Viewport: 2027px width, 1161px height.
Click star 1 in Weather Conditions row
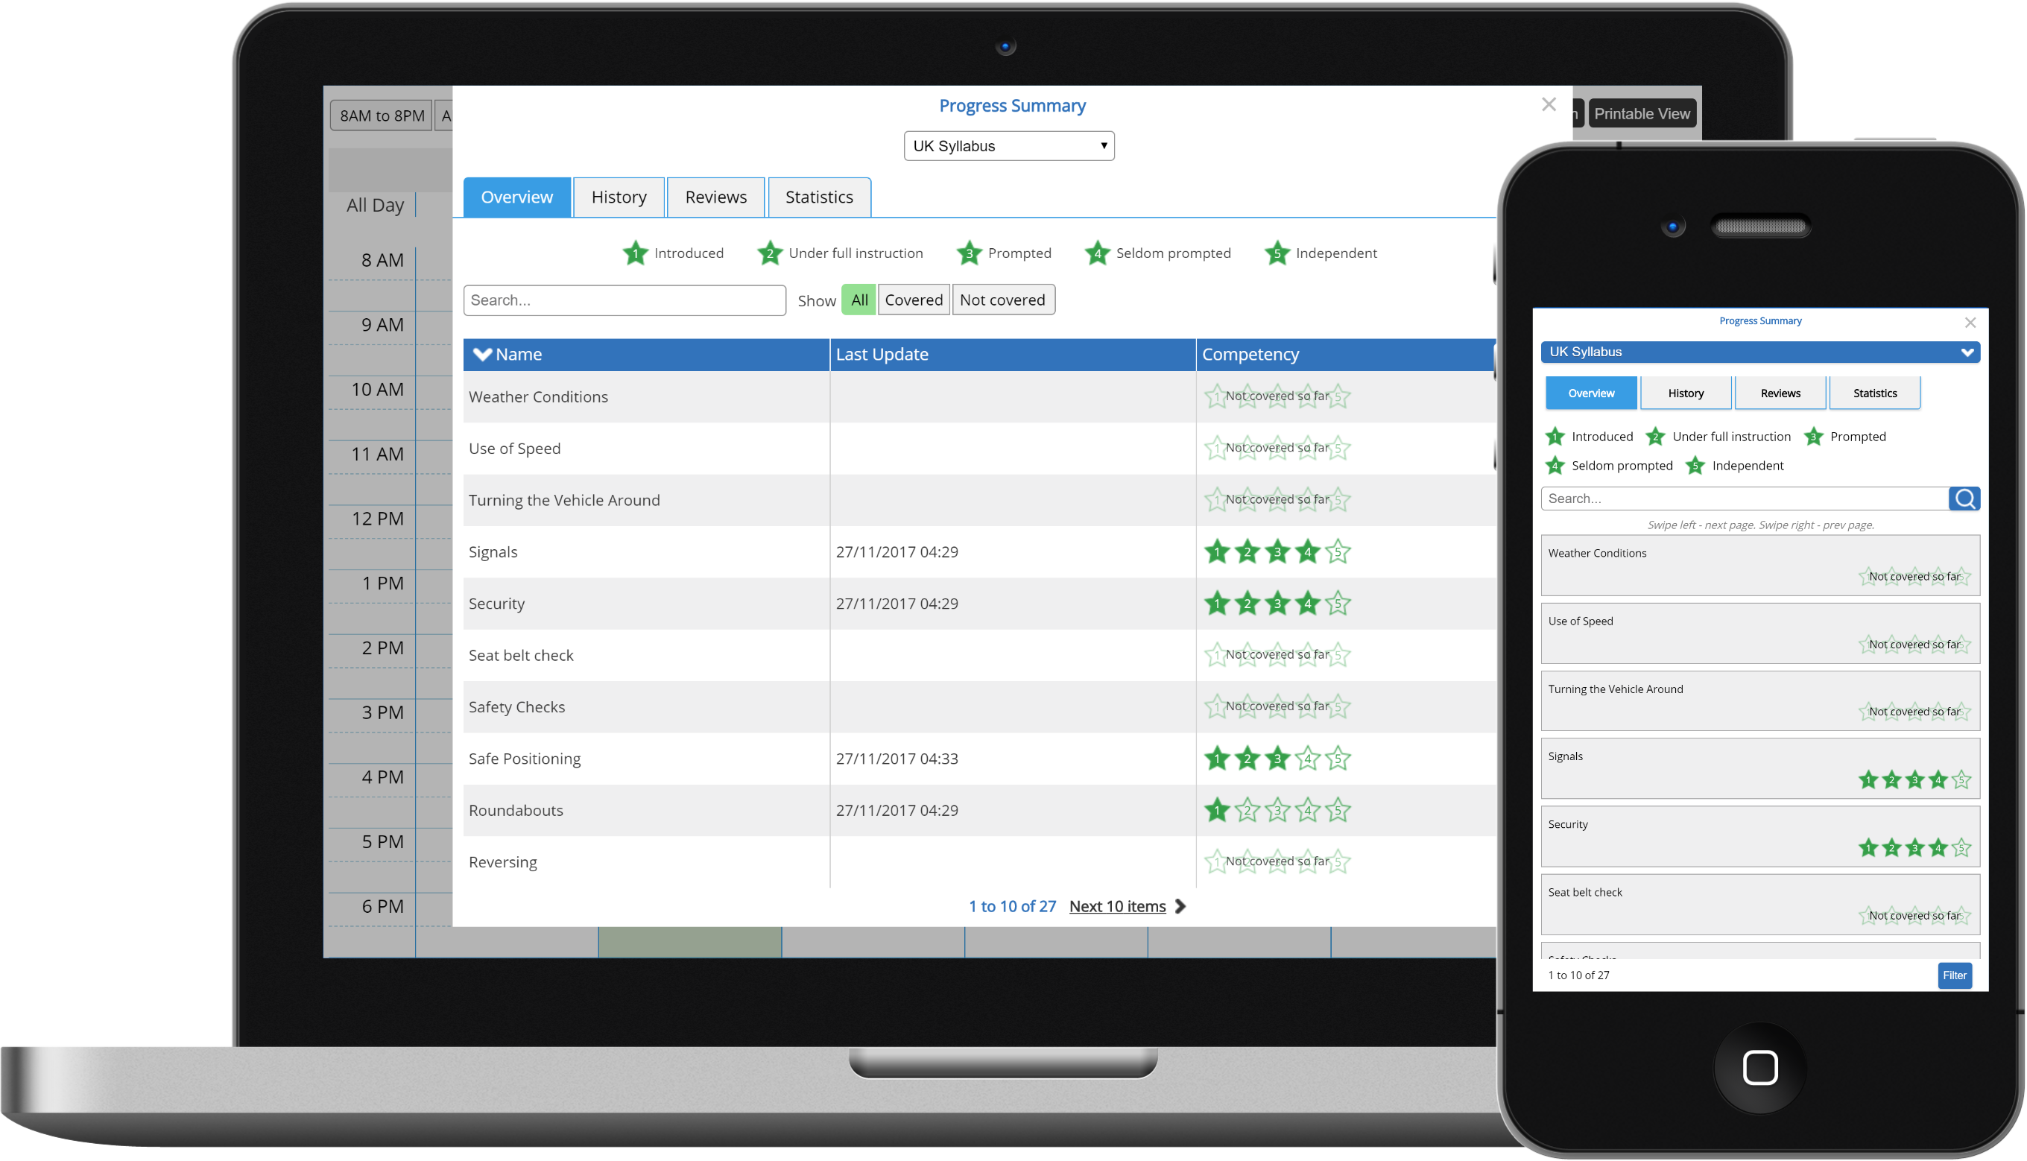(1215, 396)
